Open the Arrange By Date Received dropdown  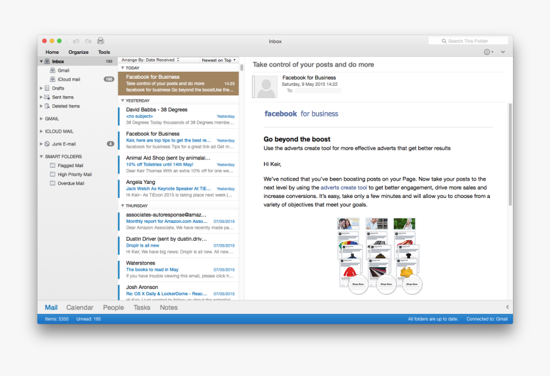[148, 59]
